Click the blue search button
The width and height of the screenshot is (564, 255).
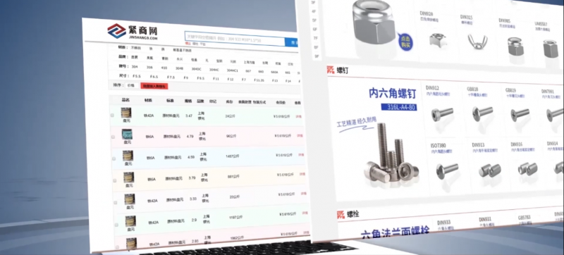pyautogui.click(x=292, y=42)
